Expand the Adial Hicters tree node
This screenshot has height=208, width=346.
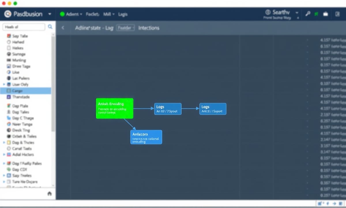pos(4,155)
